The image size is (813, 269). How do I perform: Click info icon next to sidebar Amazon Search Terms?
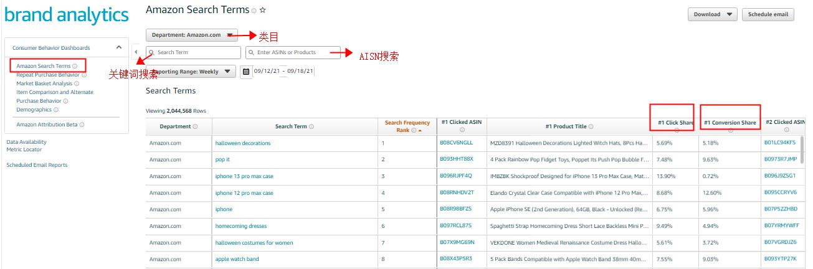(75, 66)
